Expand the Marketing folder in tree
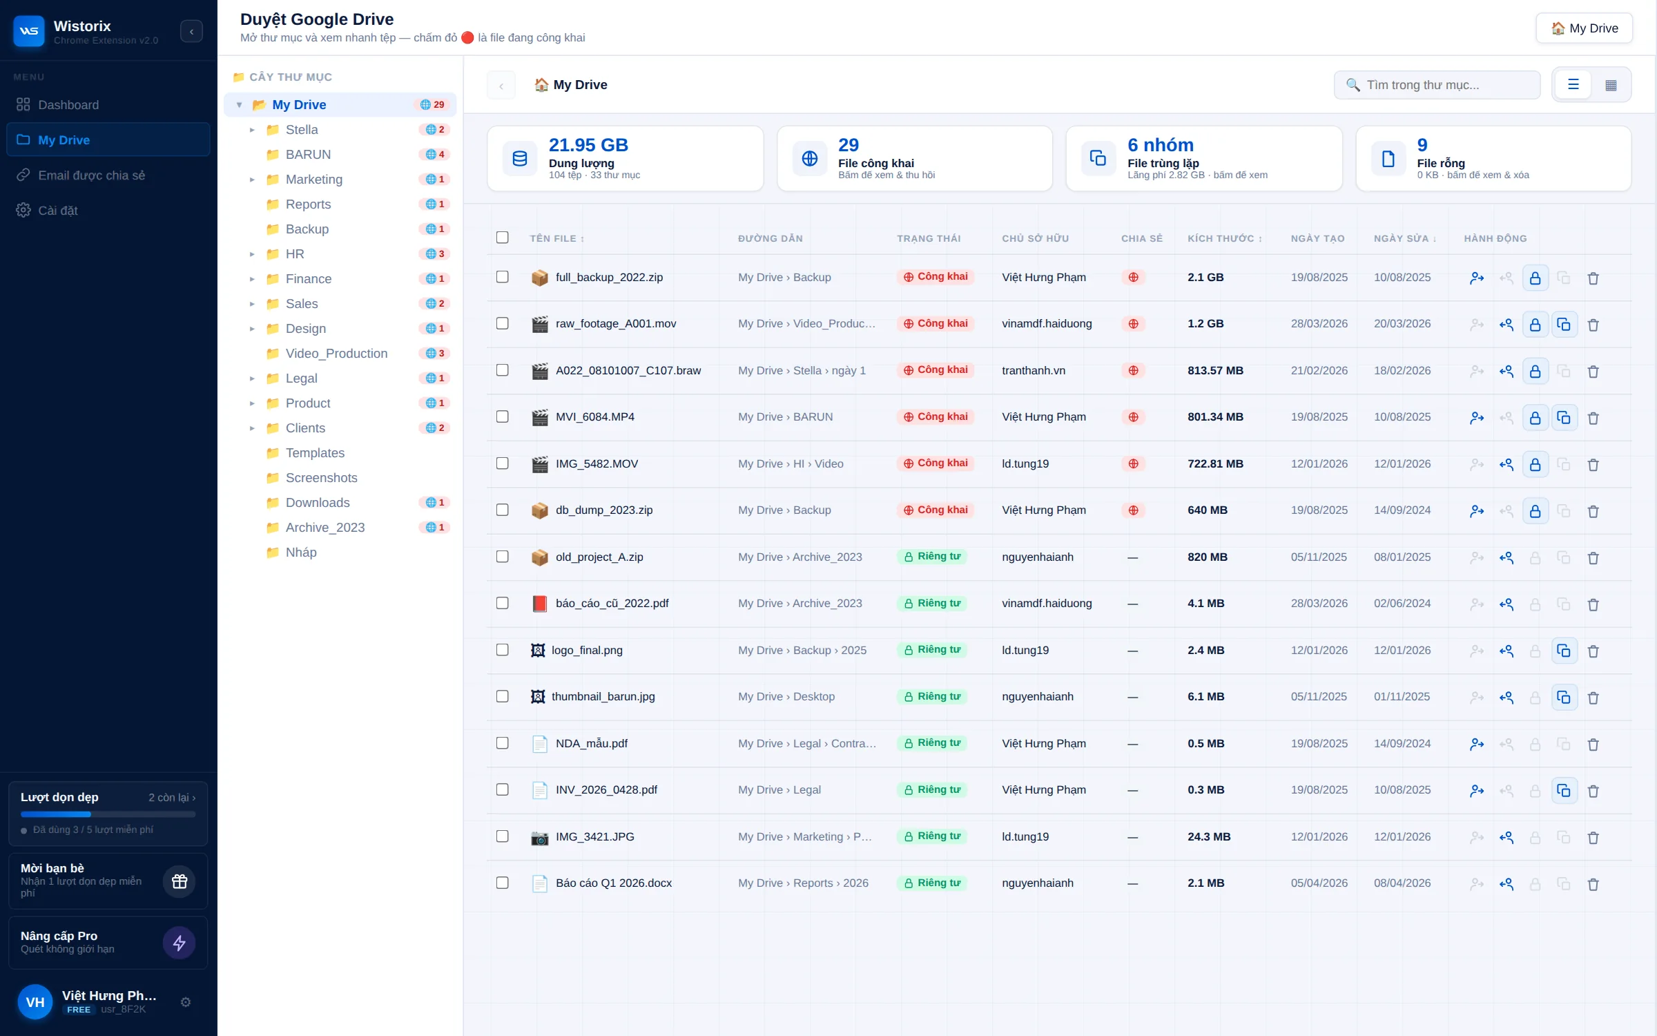This screenshot has width=1657, height=1036. [252, 180]
